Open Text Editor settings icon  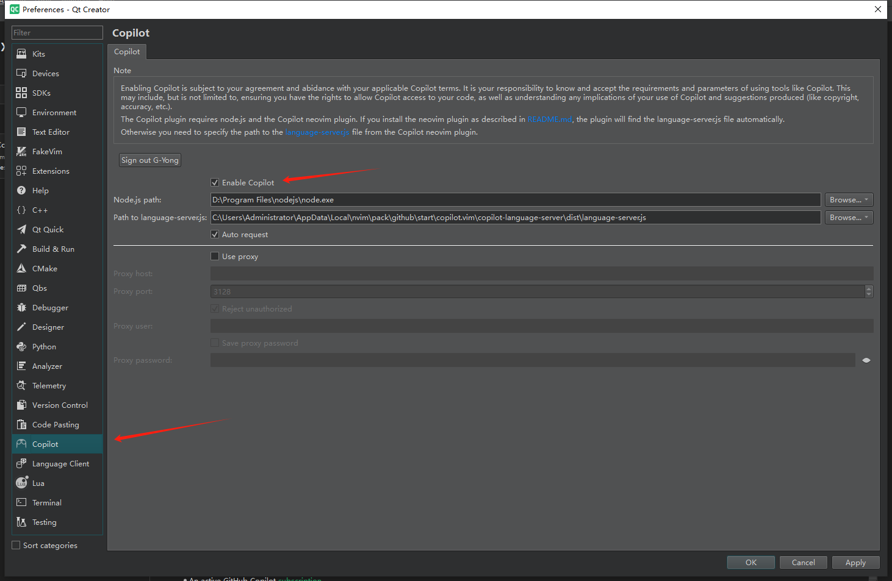click(x=21, y=132)
